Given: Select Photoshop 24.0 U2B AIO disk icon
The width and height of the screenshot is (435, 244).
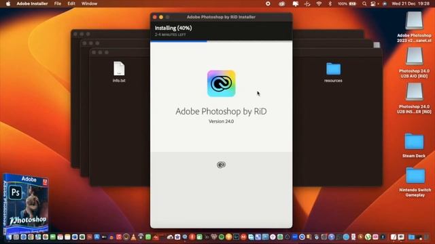Looking at the screenshot, I should point(414,56).
